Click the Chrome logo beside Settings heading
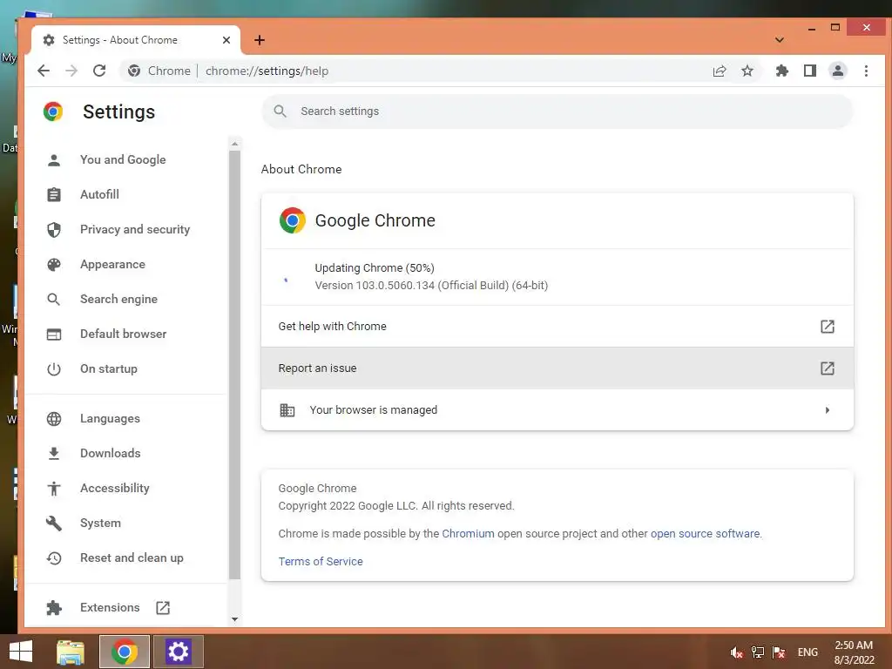This screenshot has height=669, width=892. [53, 111]
